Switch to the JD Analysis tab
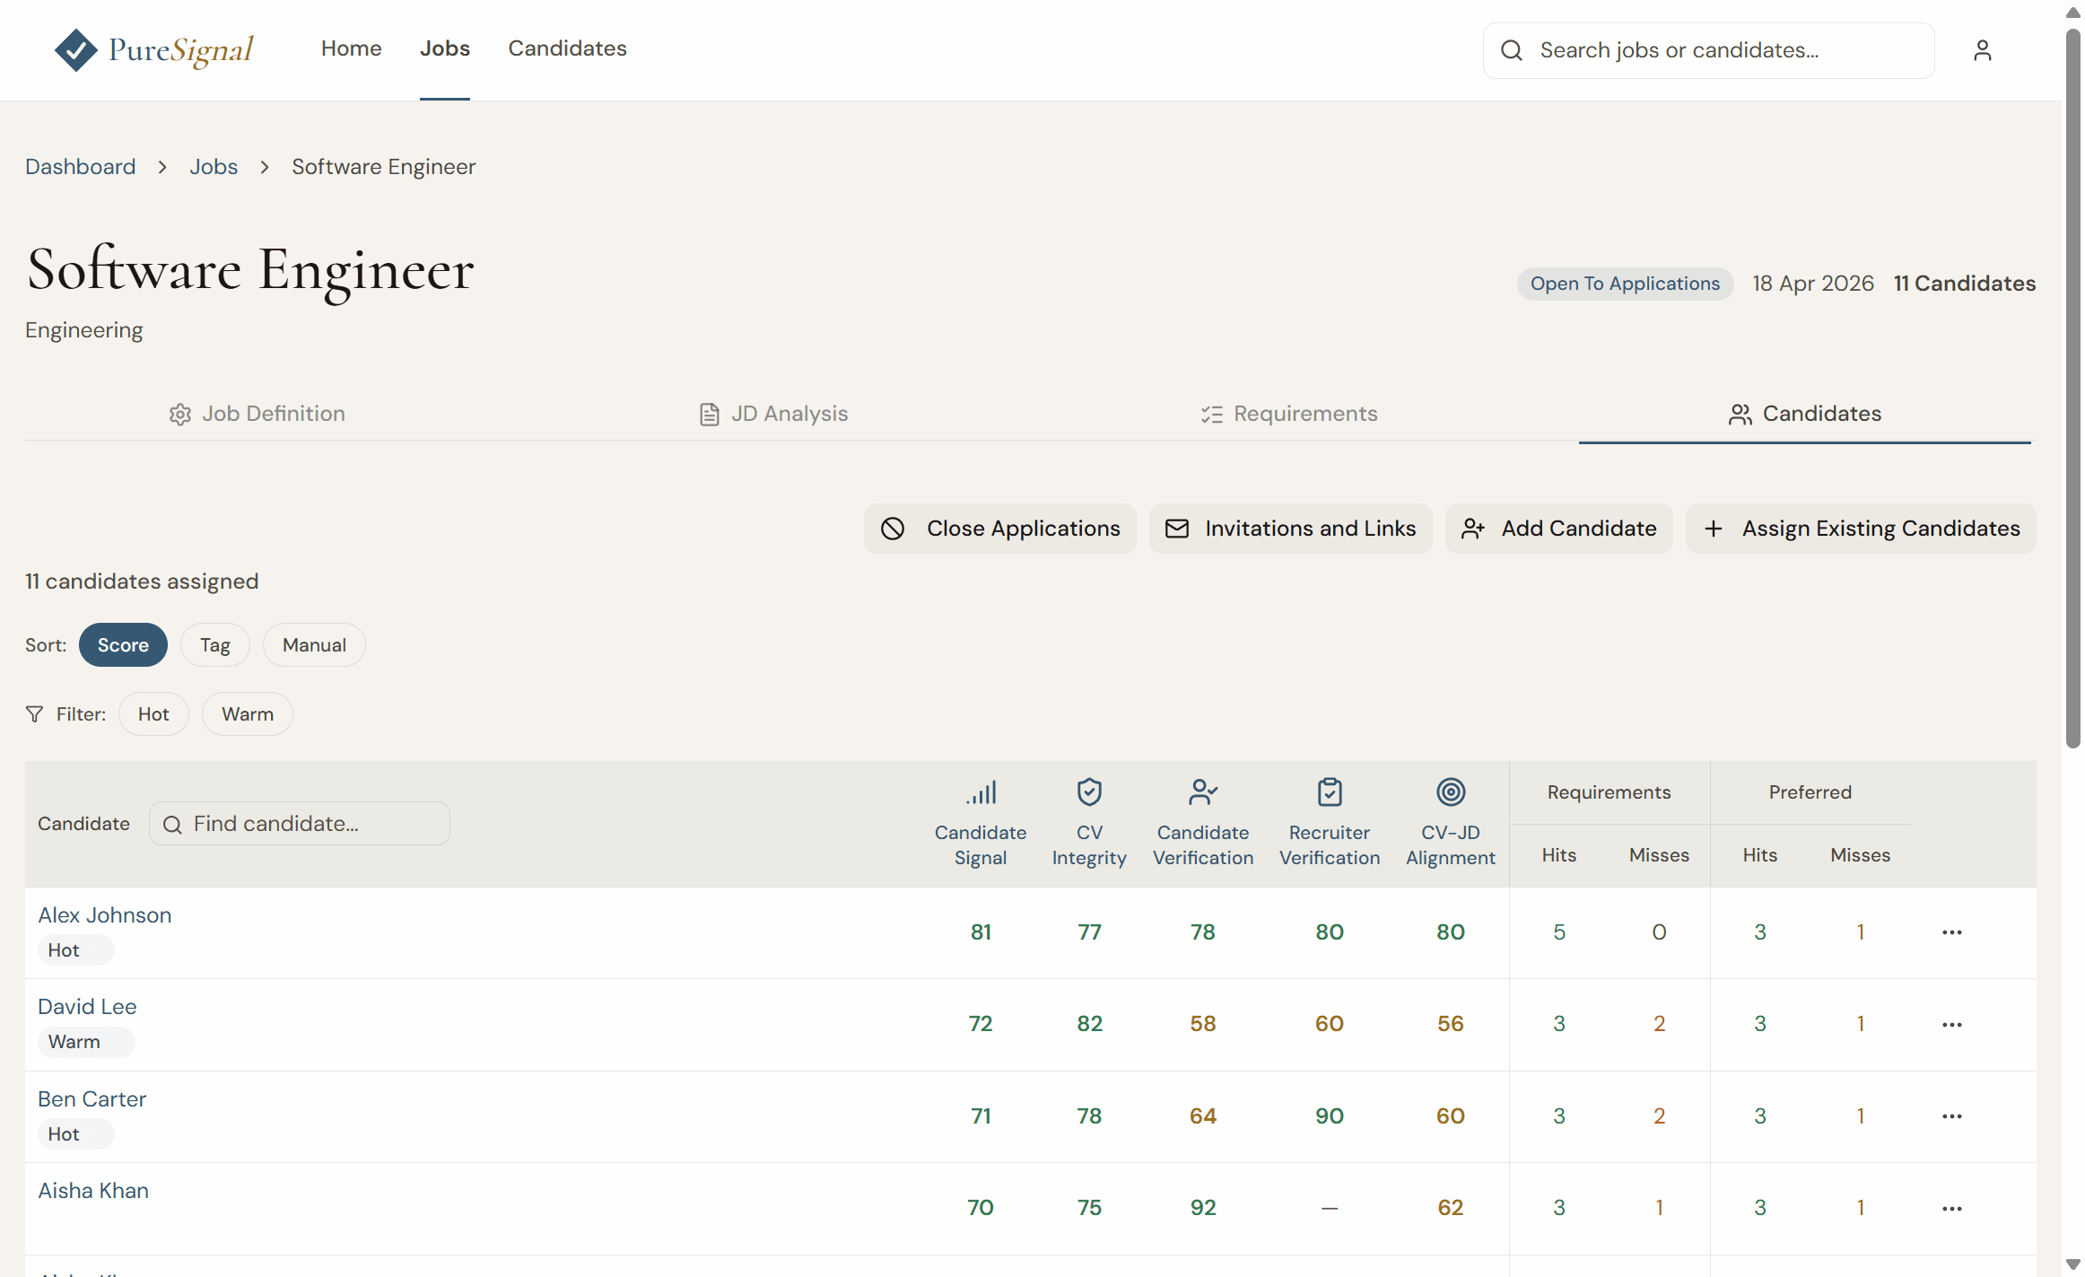 click(x=773, y=414)
